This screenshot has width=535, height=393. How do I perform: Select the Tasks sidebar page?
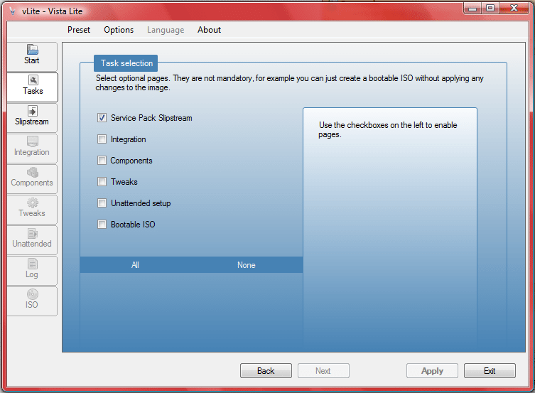click(33, 87)
